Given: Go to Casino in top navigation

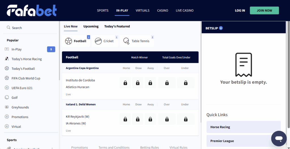Looking at the screenshot, I should [163, 10].
